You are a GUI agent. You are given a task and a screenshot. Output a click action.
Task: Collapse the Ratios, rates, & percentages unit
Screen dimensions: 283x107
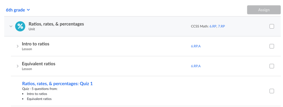tap(11, 26)
